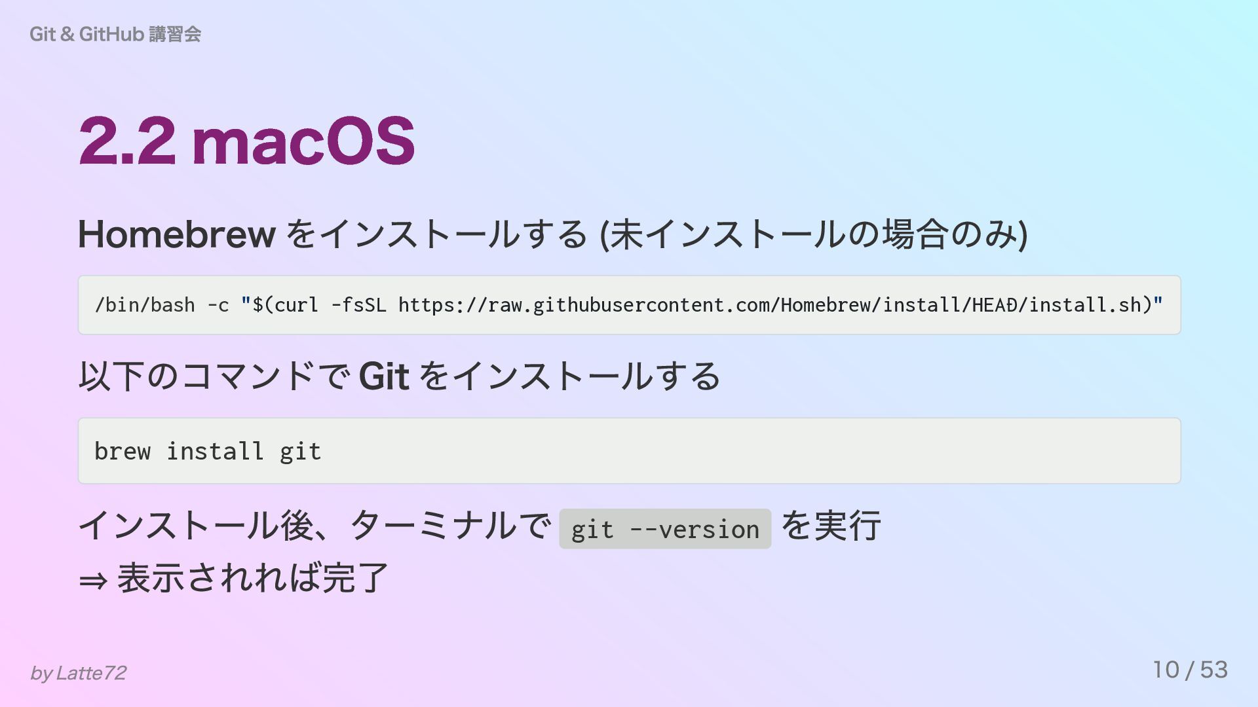Viewport: 1258px width, 707px height.
Task: Click the 表示されれば完了 text
Action: [253, 578]
